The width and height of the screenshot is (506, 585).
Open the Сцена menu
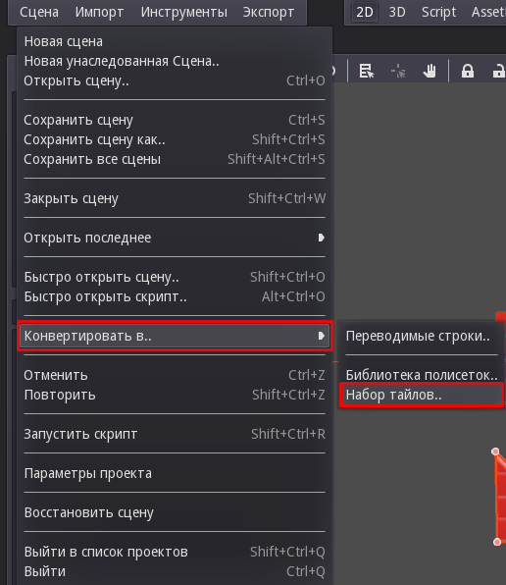39,12
